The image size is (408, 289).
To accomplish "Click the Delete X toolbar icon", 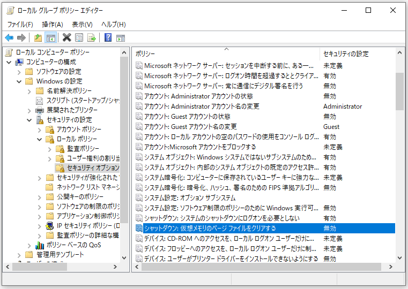I will pos(66,37).
